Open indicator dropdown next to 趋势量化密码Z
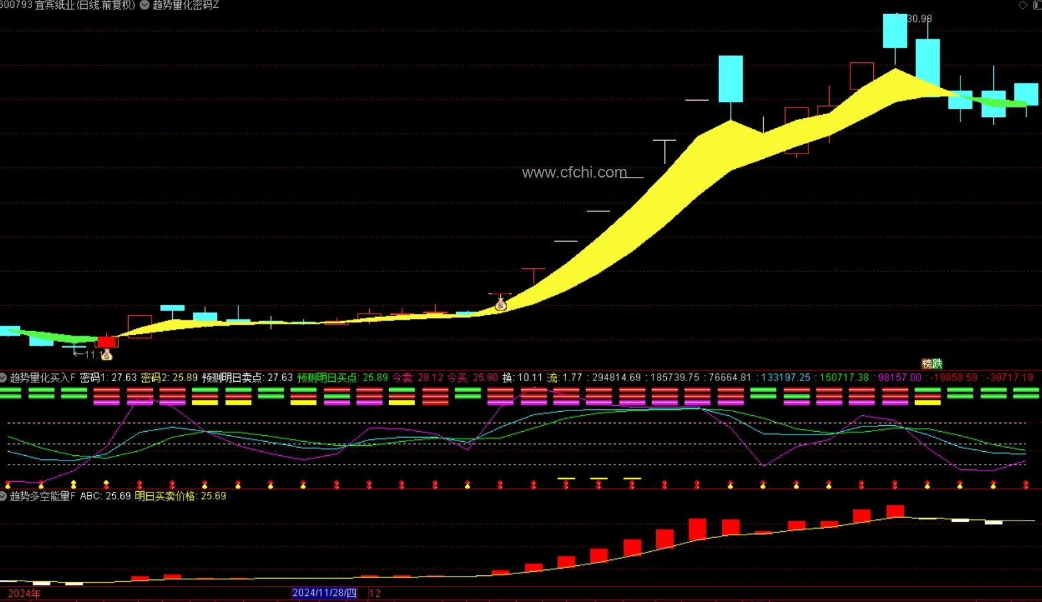 pyautogui.click(x=144, y=5)
